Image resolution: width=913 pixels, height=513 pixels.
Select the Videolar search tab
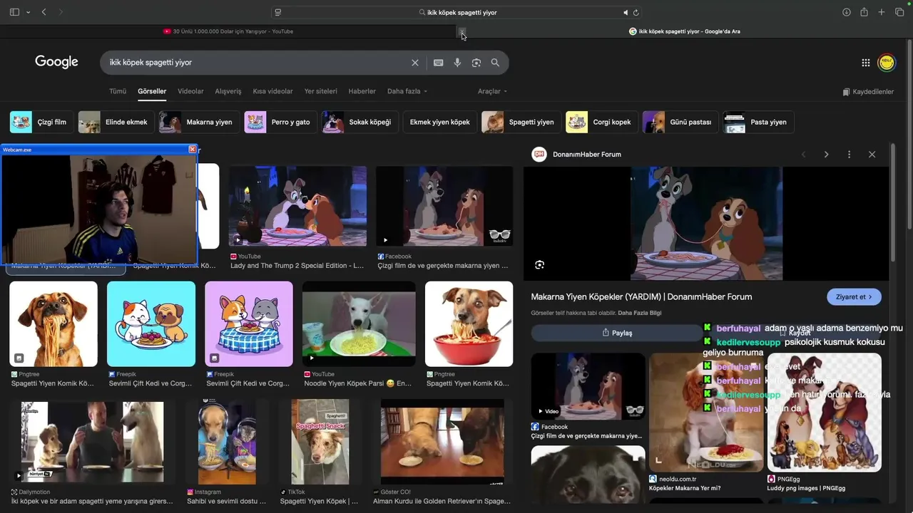point(190,91)
